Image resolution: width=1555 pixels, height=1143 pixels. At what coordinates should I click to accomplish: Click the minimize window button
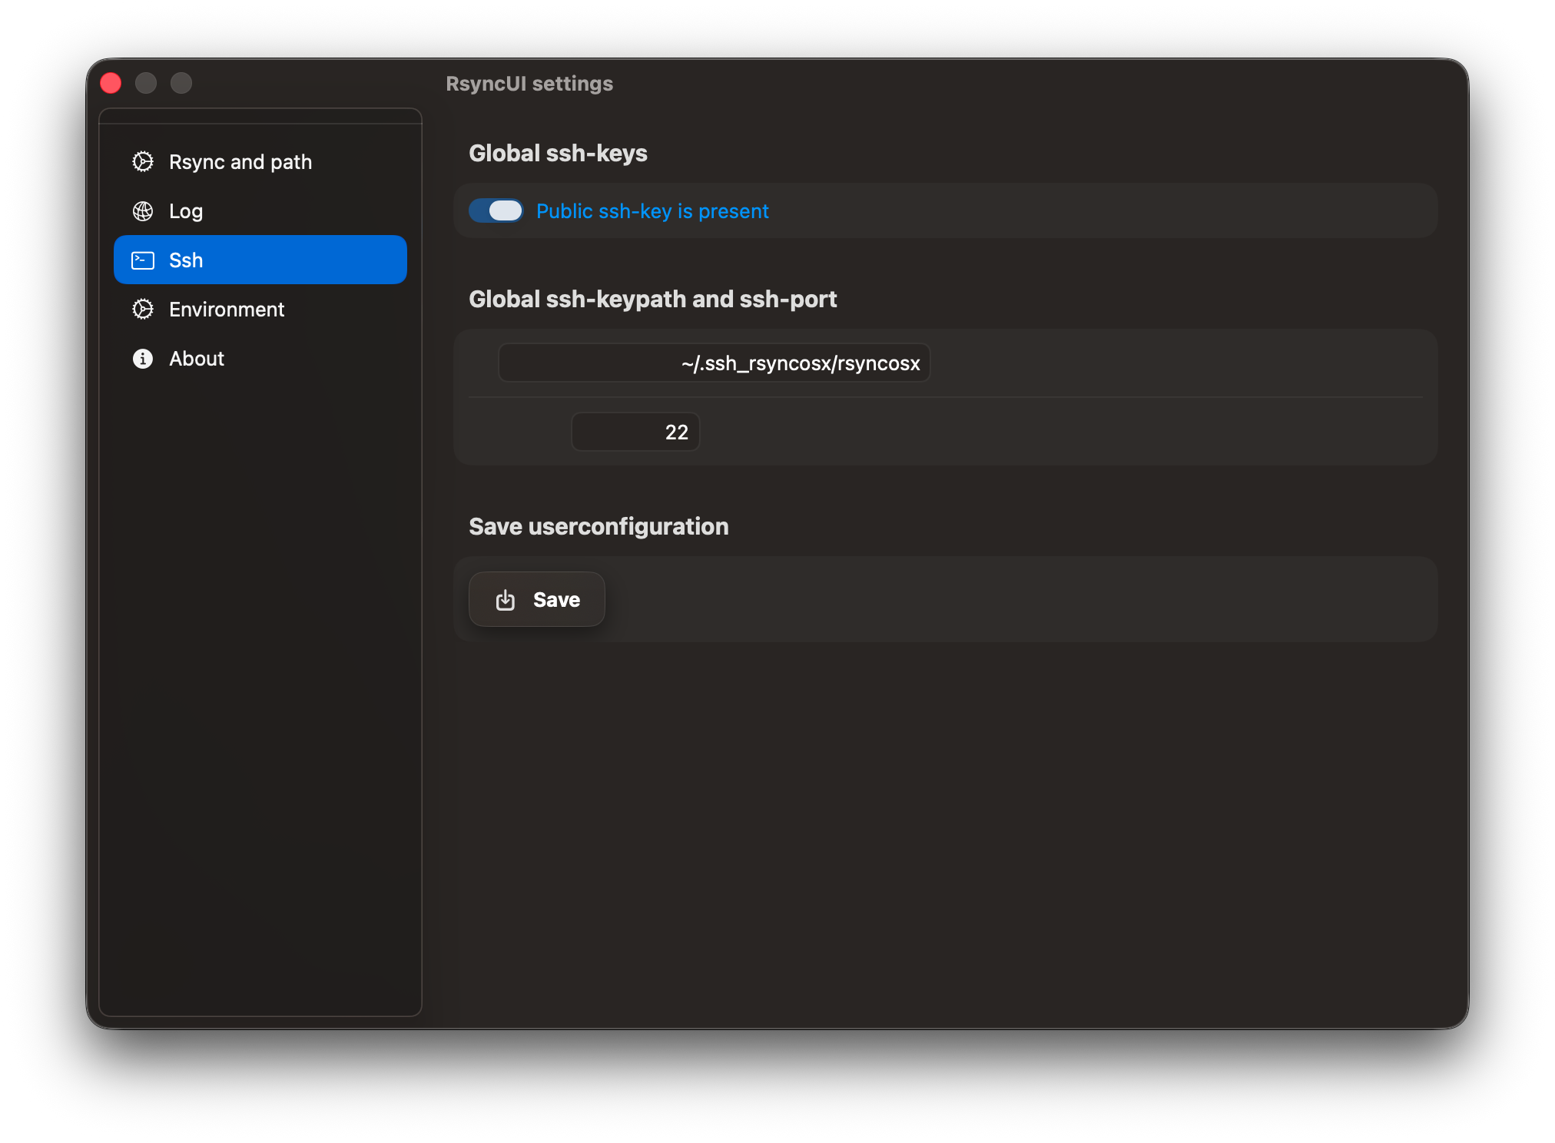[x=146, y=83]
